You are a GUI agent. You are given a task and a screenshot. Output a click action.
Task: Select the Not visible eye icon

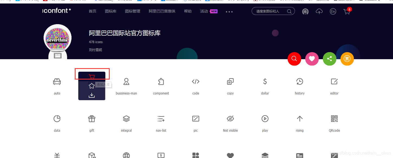[x=230, y=119]
